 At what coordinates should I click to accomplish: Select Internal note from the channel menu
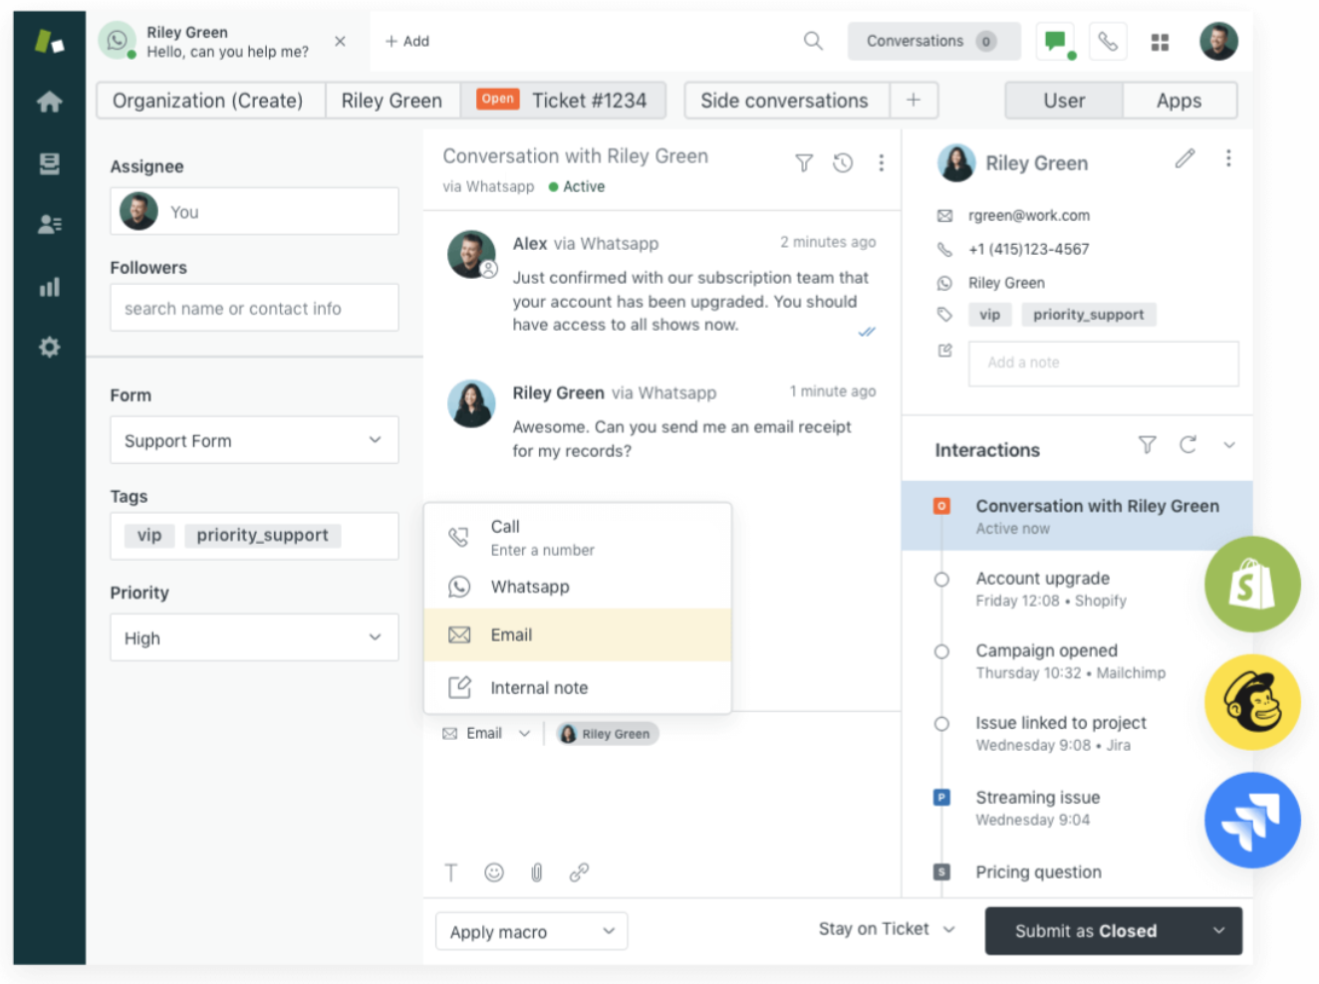pyautogui.click(x=539, y=687)
